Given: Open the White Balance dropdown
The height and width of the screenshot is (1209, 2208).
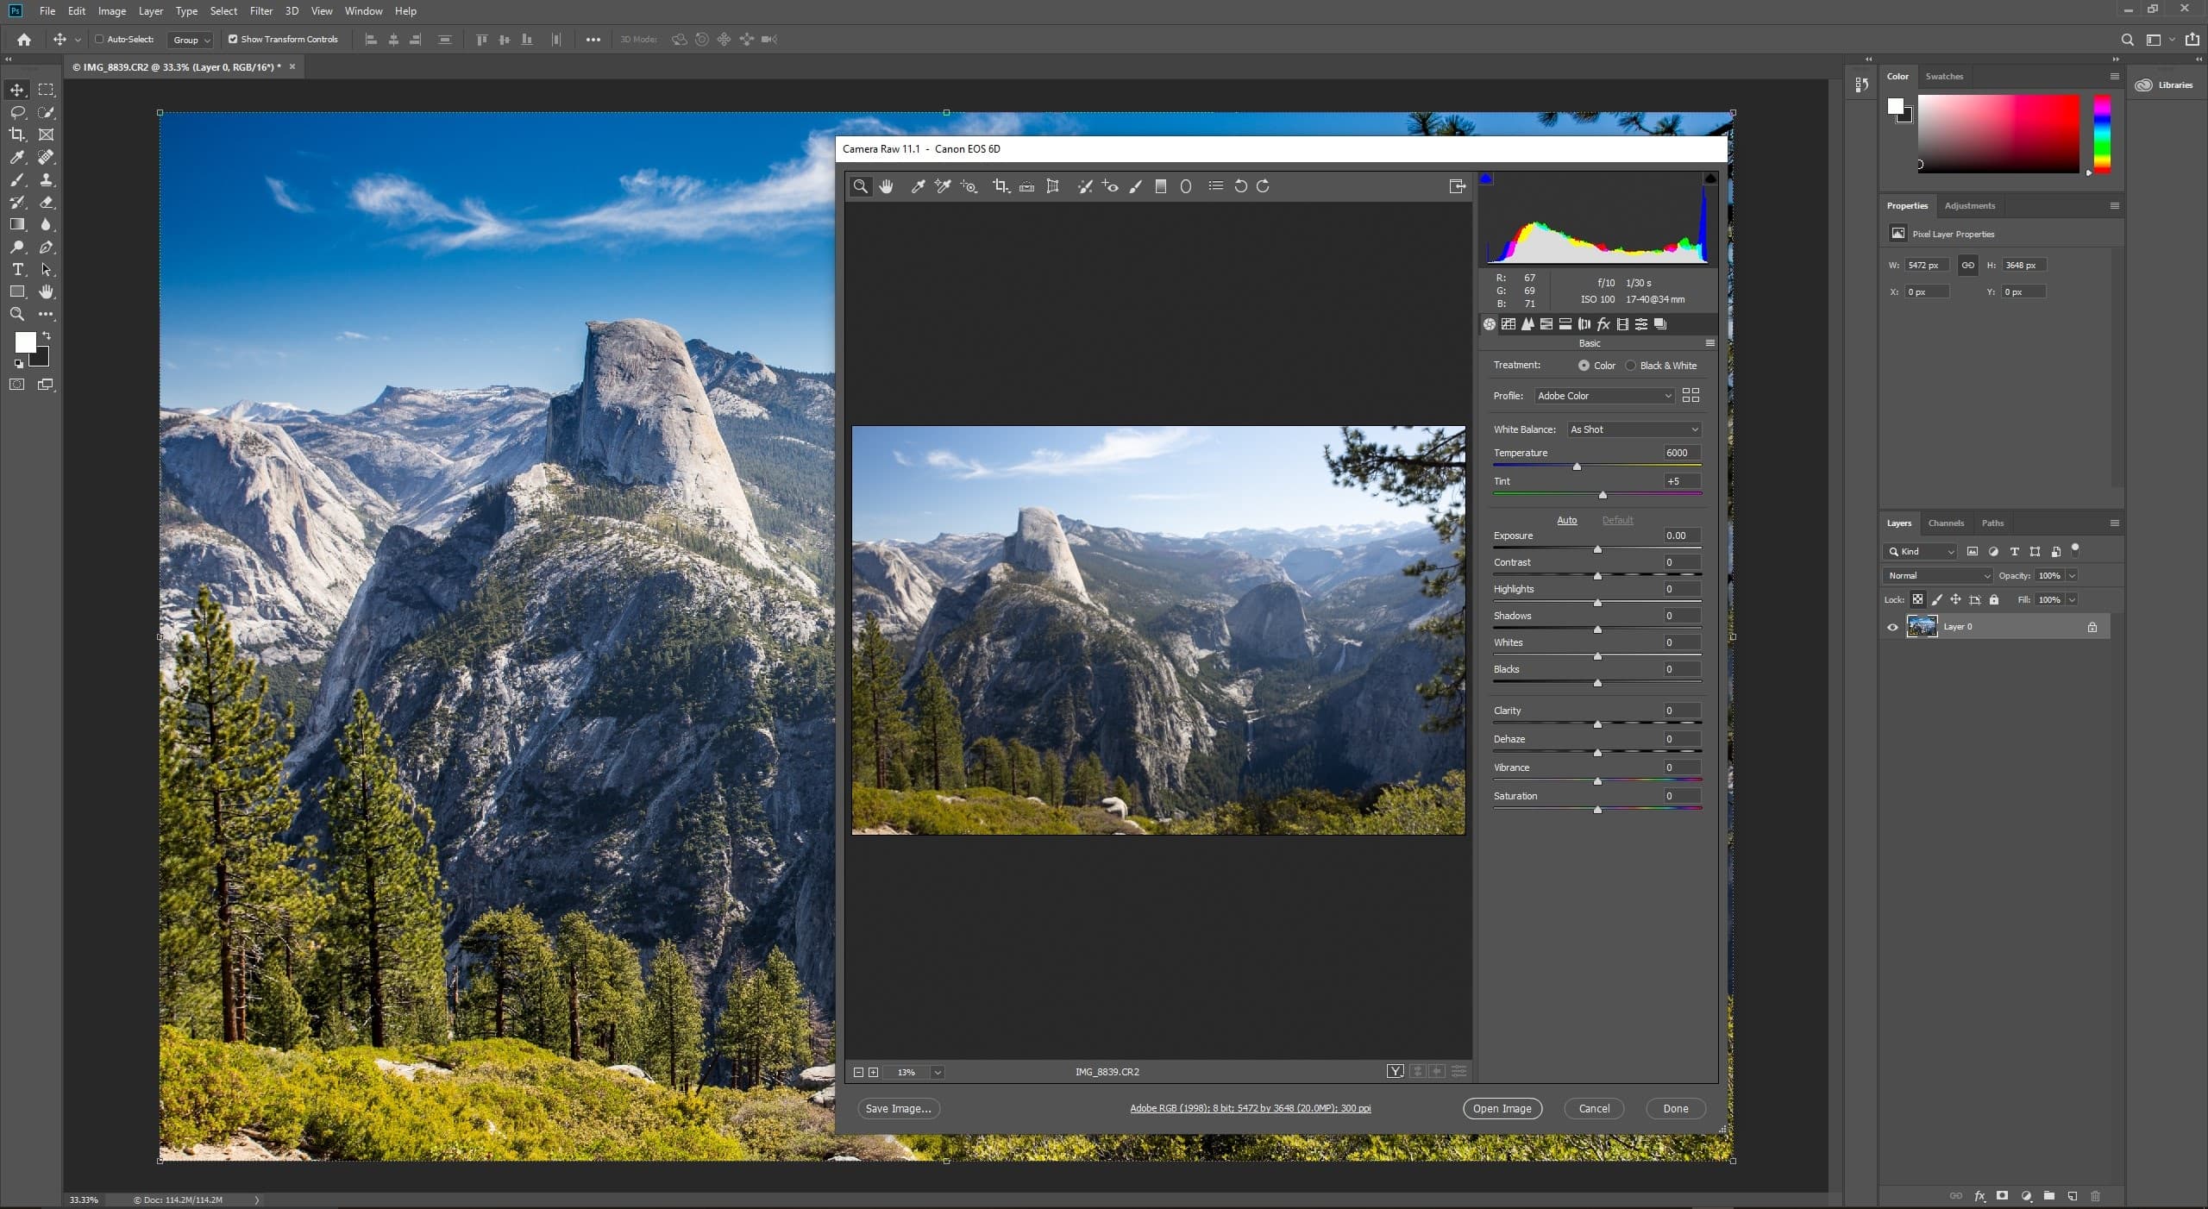Looking at the screenshot, I should pyautogui.click(x=1633, y=429).
